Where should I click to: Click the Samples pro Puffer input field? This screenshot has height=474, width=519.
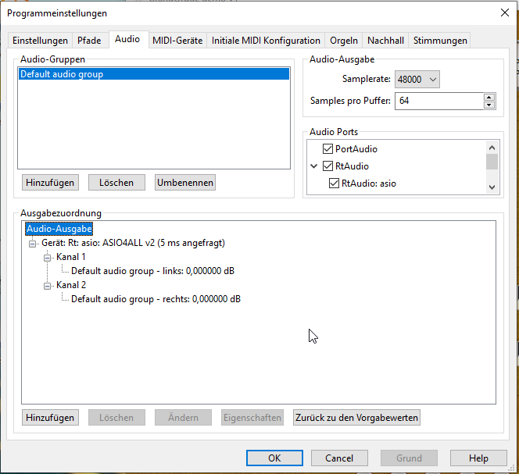tap(438, 101)
